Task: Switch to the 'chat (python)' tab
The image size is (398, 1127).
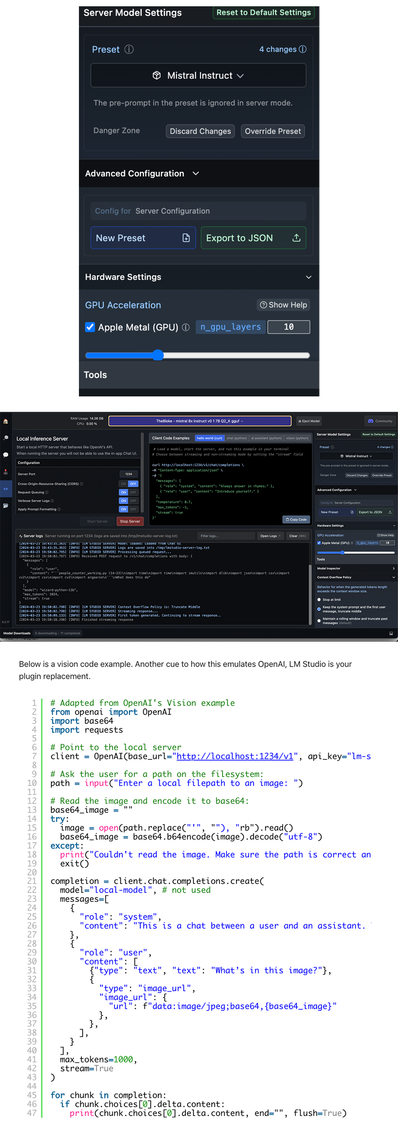Action: 237,438
